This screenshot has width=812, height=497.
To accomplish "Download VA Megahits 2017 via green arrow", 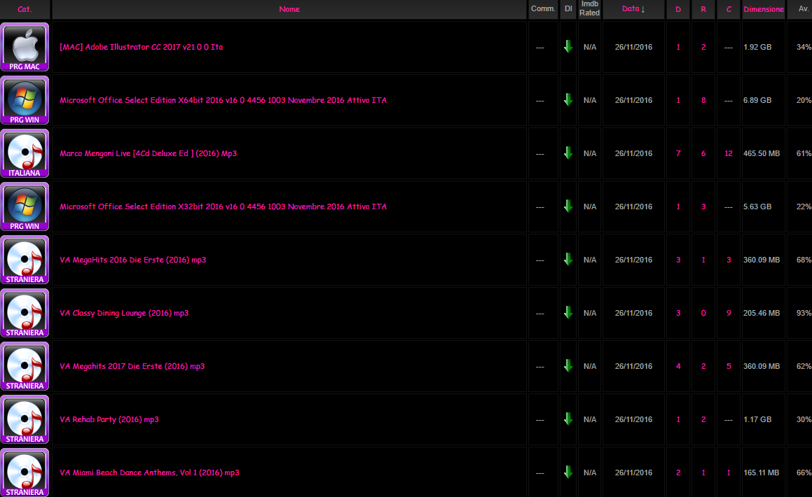I will coord(568,366).
